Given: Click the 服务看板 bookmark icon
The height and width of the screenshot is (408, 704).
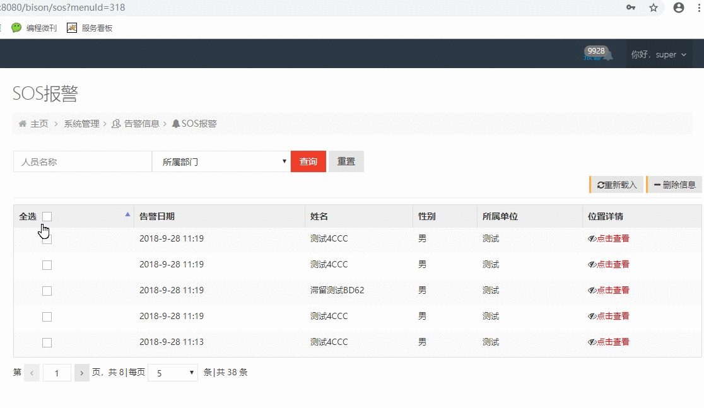Looking at the screenshot, I should tap(72, 28).
